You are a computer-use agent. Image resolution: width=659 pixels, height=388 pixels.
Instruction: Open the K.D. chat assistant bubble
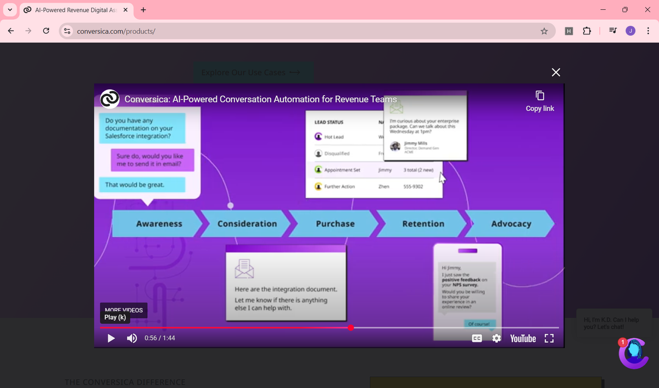(x=633, y=353)
